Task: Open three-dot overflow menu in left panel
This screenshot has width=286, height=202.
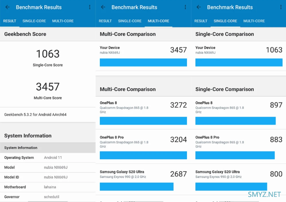Action: point(90,7)
